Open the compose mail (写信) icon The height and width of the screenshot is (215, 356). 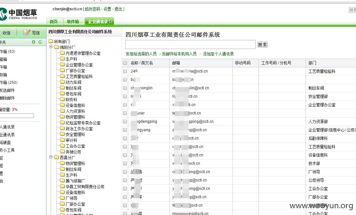[x=27, y=33]
